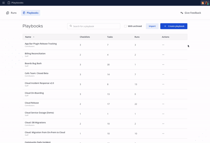The height and width of the screenshot is (143, 210).
Task: Sort by Tasks column header
Action: click(110, 37)
